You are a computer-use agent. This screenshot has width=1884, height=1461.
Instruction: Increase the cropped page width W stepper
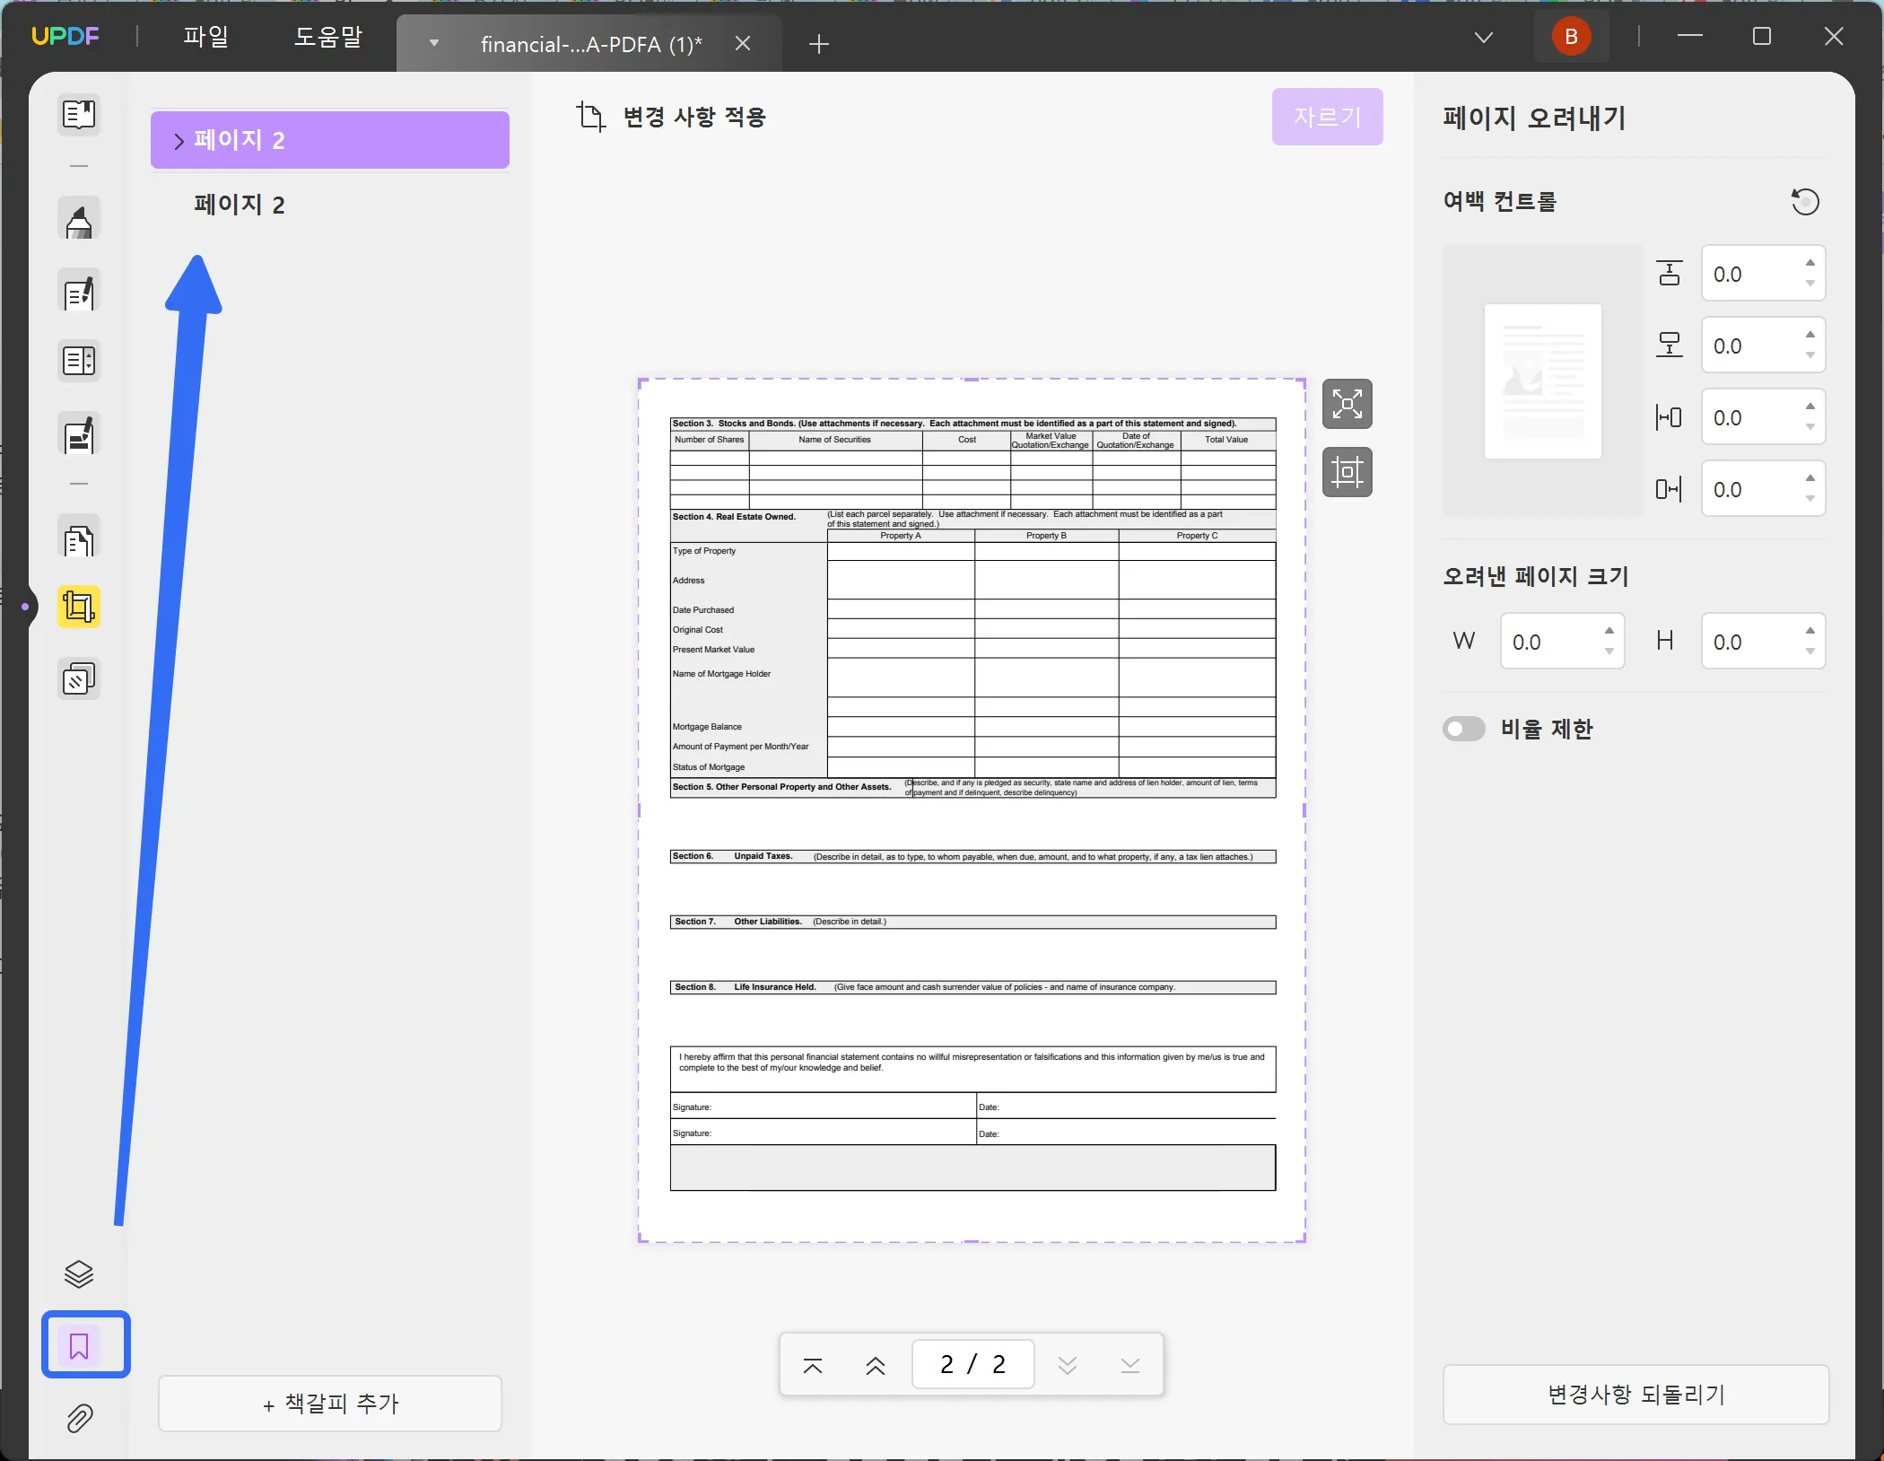tap(1609, 631)
